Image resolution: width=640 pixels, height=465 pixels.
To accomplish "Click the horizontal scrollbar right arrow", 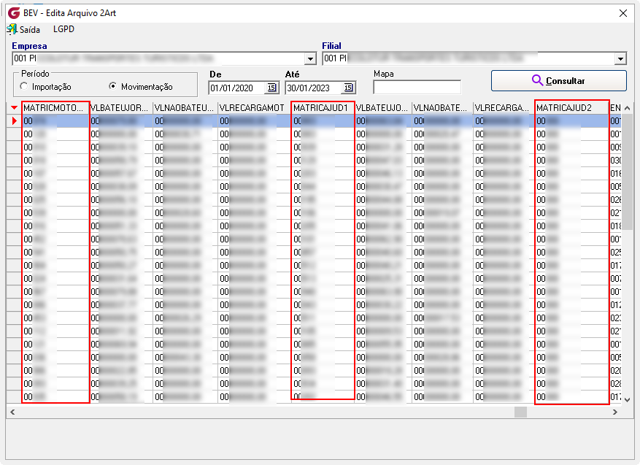I will [x=615, y=412].
